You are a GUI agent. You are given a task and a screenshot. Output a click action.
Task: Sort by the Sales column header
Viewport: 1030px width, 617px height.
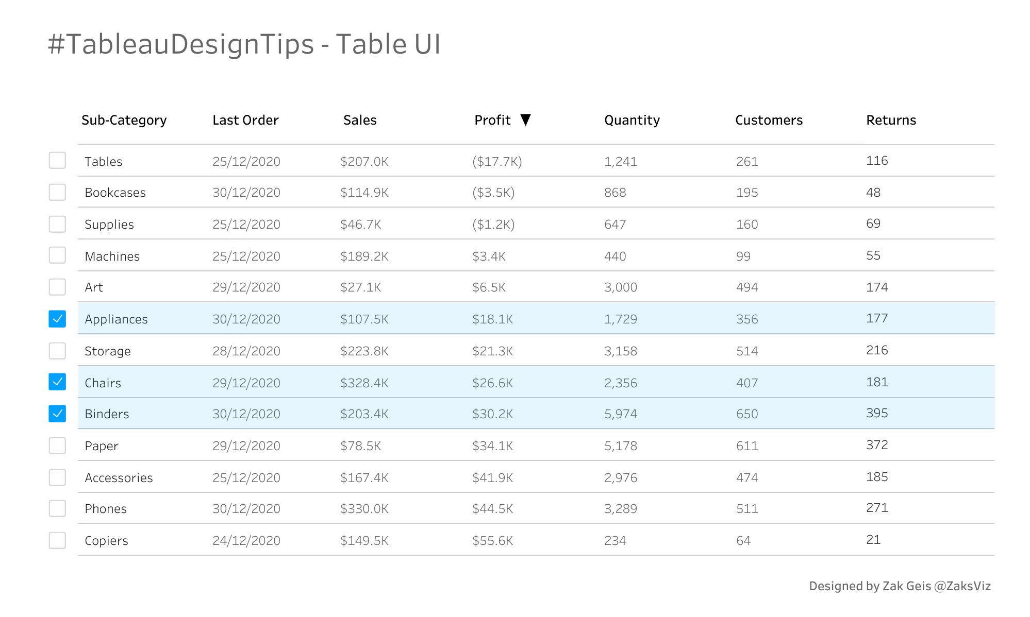point(360,120)
